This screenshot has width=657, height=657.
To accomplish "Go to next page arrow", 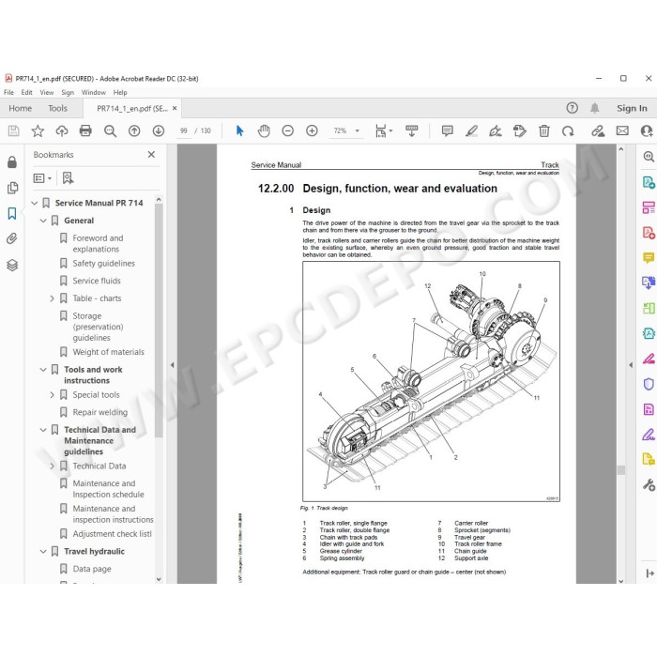I will pyautogui.click(x=159, y=131).
